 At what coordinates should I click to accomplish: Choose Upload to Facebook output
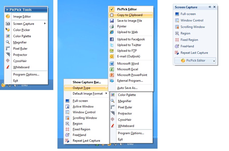click(x=131, y=39)
